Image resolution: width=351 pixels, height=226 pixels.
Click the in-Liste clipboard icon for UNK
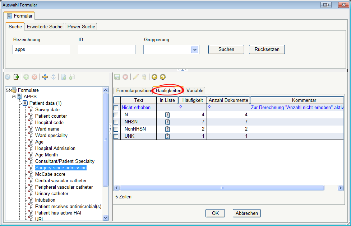[x=167, y=136]
